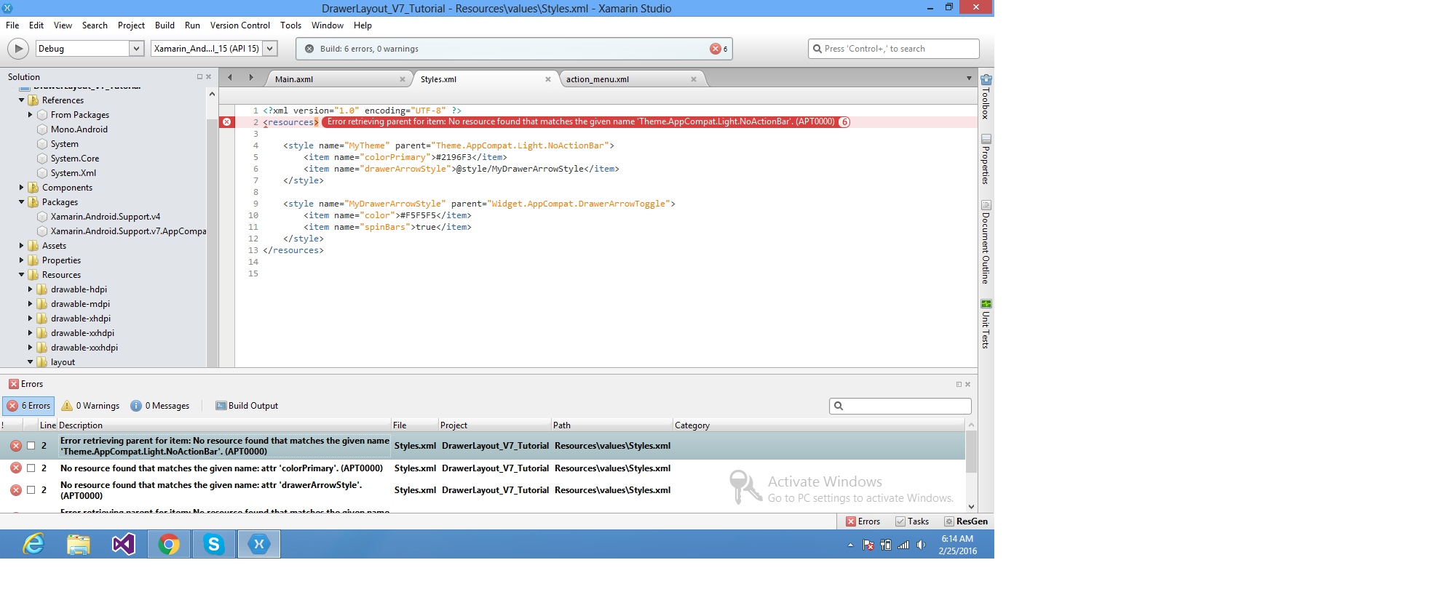The width and height of the screenshot is (1442, 592).
Task: Close the Errors pad
Action: [x=967, y=384]
